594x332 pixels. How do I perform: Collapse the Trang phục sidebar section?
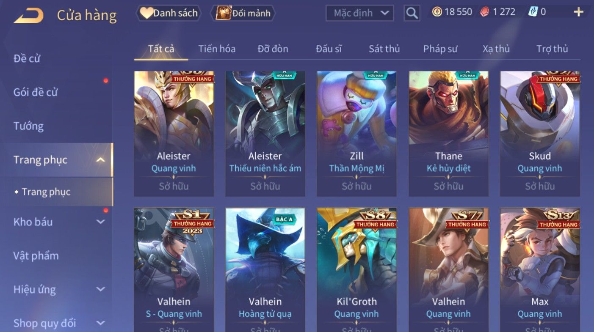click(100, 160)
